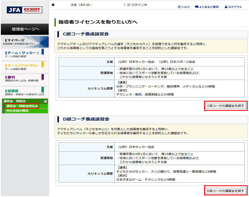This screenshot has width=249, height=197.
Task: Collapse the 講習会・研修会 section
Action: pyautogui.click(x=45, y=101)
